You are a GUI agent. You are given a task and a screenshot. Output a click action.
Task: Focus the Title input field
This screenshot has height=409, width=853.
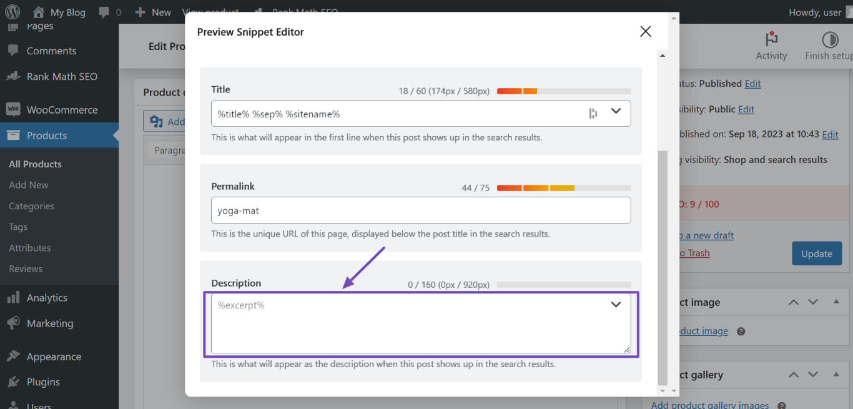[421, 114]
